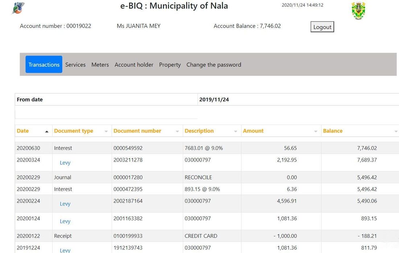Select document number 2003211278
This screenshot has width=399, height=253.
tap(128, 160)
